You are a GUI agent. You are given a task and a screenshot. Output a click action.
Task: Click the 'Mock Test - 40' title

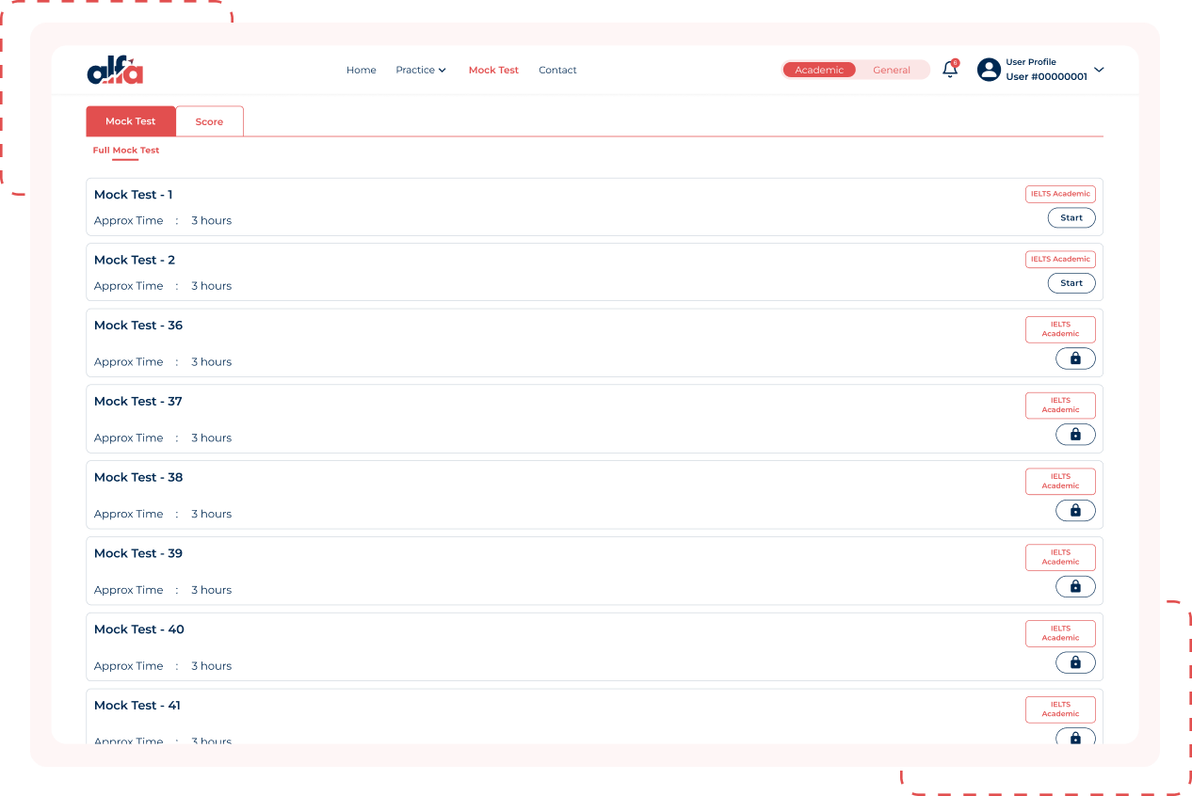click(139, 629)
